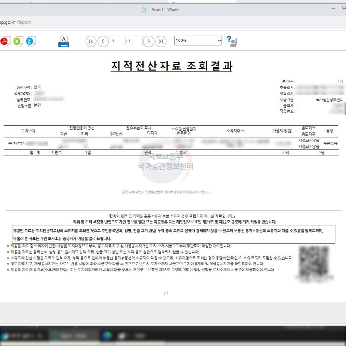Screen dimensions: 346x346
Task: Maximize the Report - Whale window
Action: point(344,7)
